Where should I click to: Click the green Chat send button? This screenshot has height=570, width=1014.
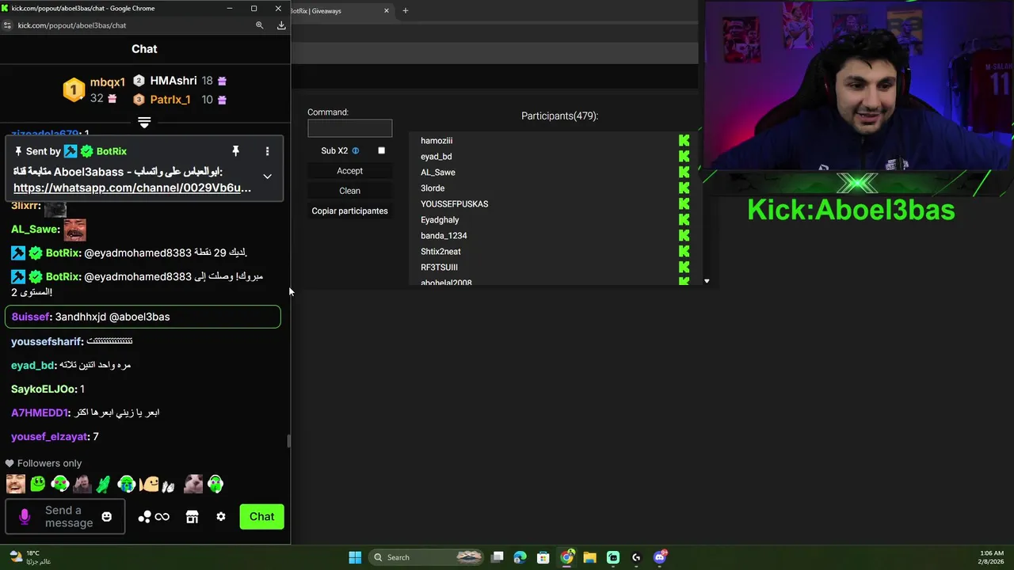point(261,517)
